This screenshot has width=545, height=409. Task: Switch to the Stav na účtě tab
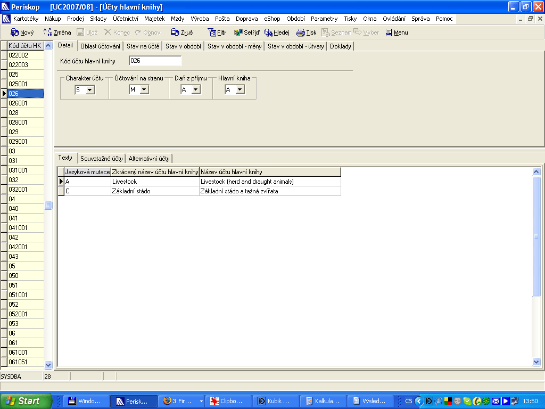point(143,46)
